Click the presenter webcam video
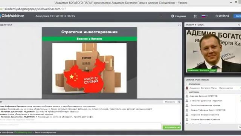This screenshot has height=136, width=241. click(214, 51)
